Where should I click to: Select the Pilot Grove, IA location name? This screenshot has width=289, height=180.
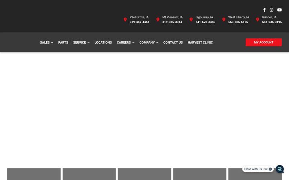tap(139, 17)
